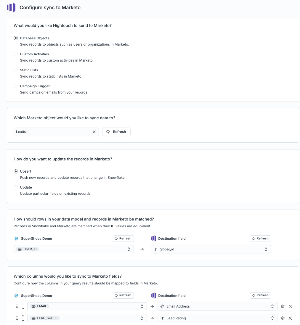Refresh the Marketo object list

tap(116, 132)
